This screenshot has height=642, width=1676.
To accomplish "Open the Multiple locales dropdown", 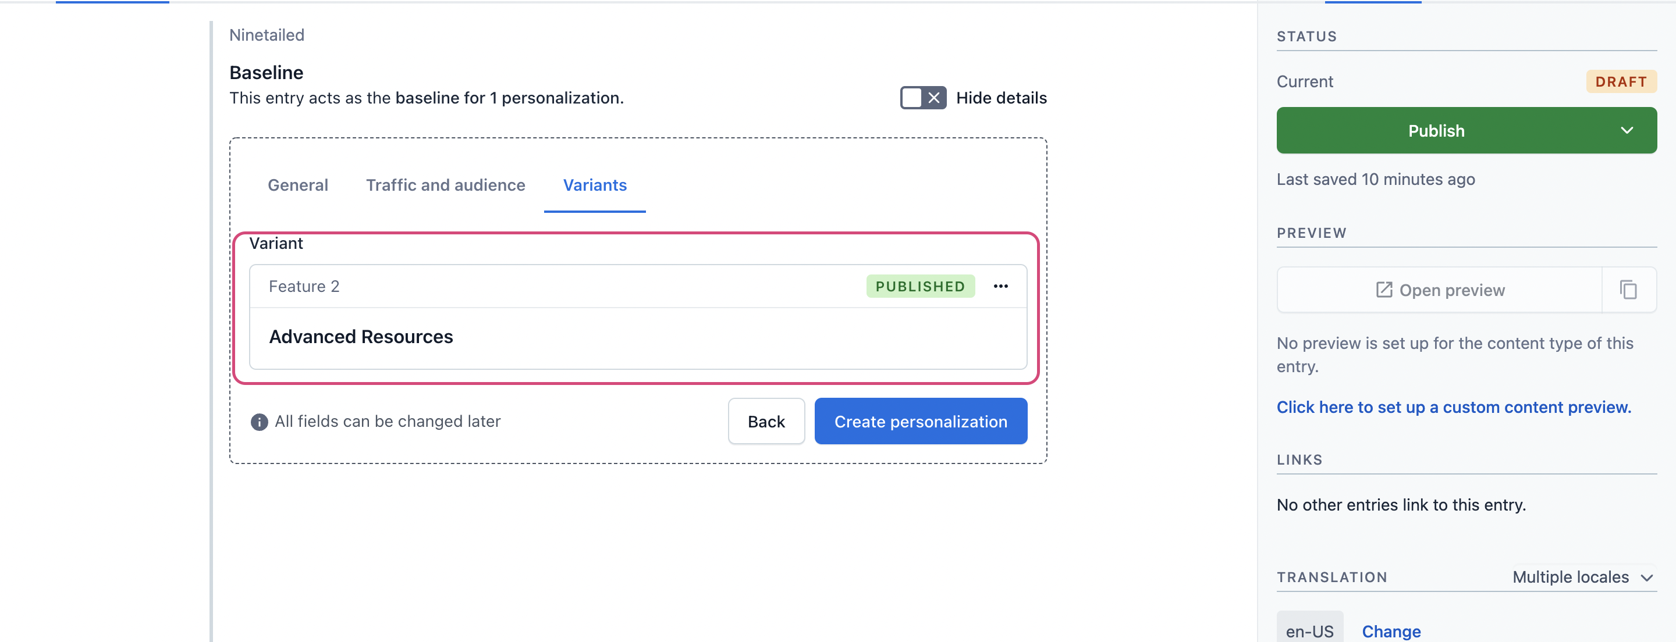I will tap(1582, 577).
